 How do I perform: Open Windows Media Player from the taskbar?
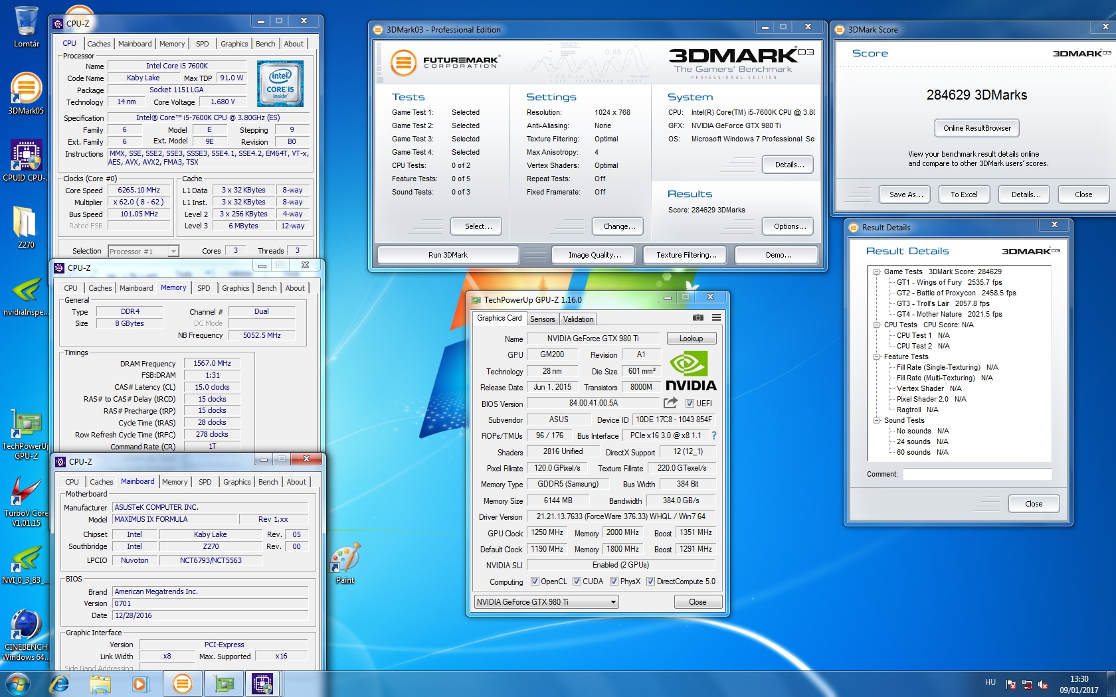[x=140, y=684]
